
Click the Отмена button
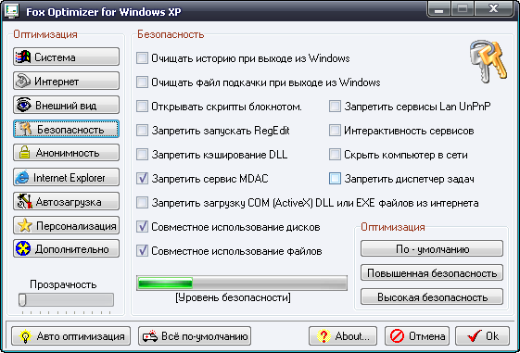417,335
